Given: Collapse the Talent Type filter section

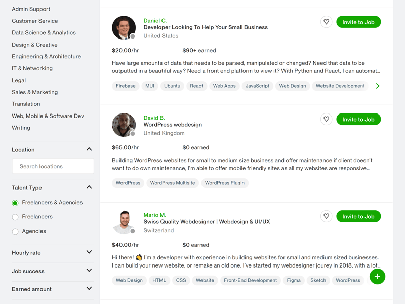Looking at the screenshot, I should coord(89,187).
